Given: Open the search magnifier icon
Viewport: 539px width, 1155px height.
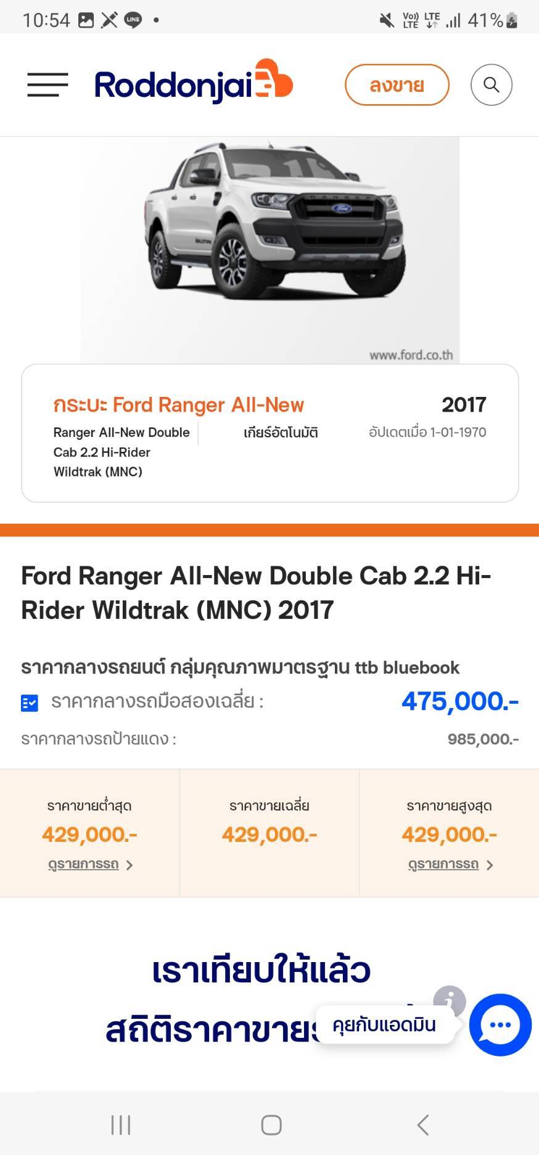Looking at the screenshot, I should 491,84.
